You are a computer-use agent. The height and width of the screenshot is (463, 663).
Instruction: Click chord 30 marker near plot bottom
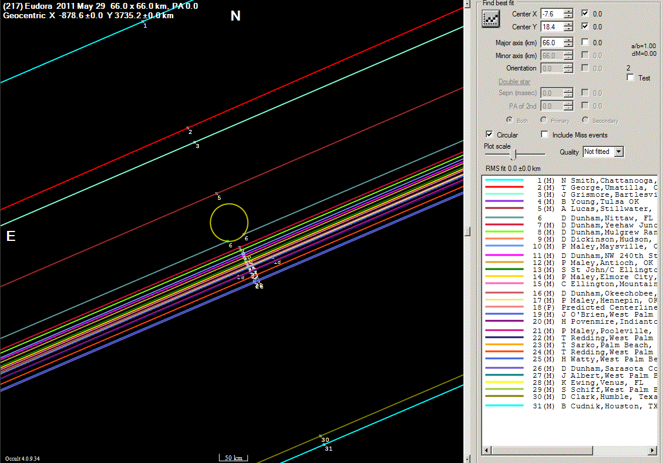click(x=321, y=436)
